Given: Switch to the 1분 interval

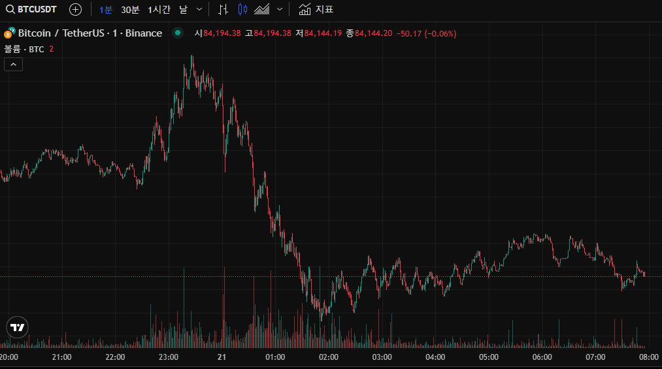Looking at the screenshot, I should 106,10.
